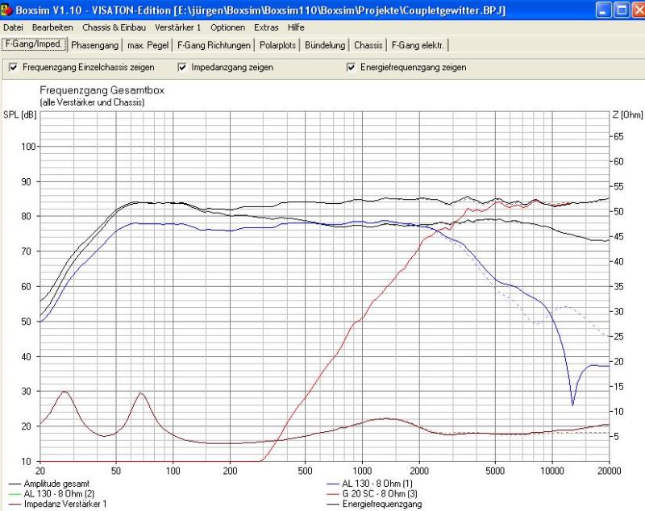
Task: Open the Bearbeiten menu
Action: click(52, 27)
